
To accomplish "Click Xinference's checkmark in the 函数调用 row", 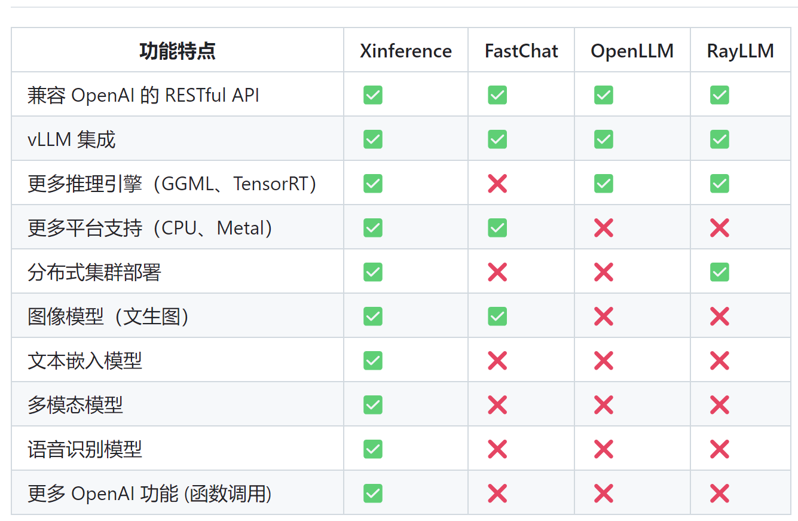I will tap(372, 493).
